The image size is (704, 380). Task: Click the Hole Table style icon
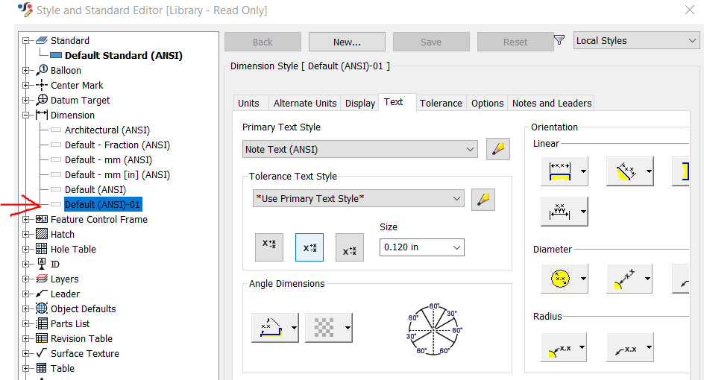click(x=42, y=249)
